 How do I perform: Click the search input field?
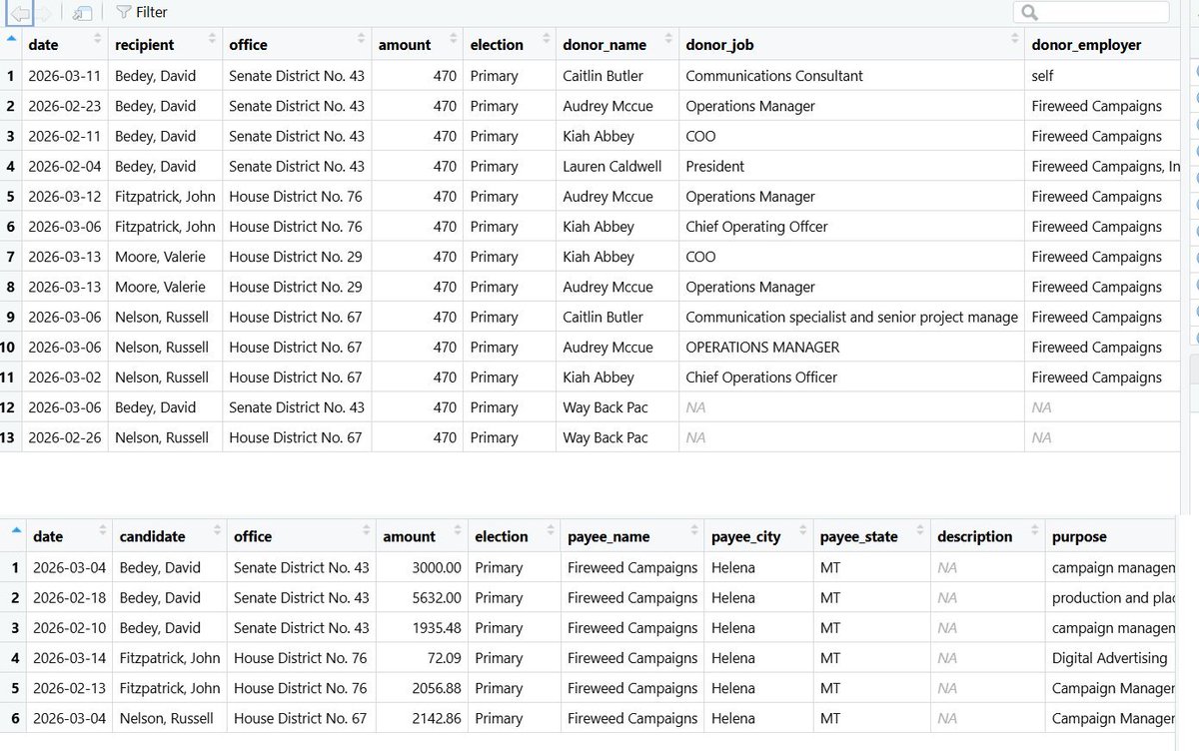pyautogui.click(x=1091, y=12)
